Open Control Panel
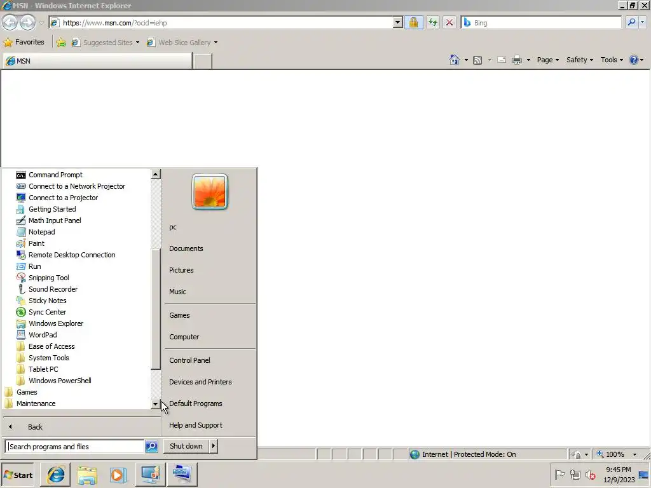Image resolution: width=651 pixels, height=488 pixels. click(189, 360)
